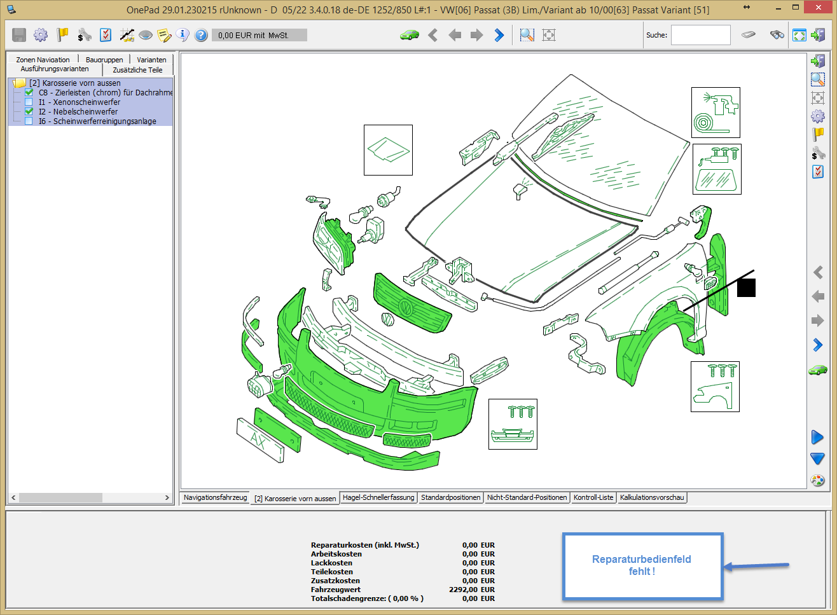Click yellow flag in right sidebar

818,135
